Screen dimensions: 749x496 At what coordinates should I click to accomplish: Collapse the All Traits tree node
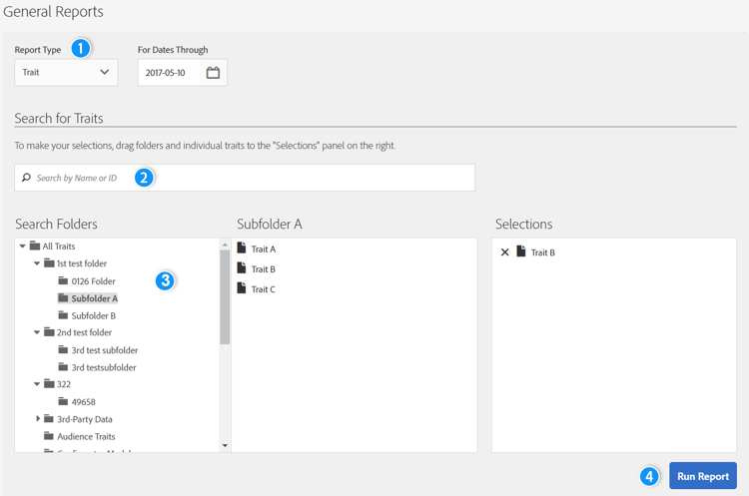pos(22,247)
